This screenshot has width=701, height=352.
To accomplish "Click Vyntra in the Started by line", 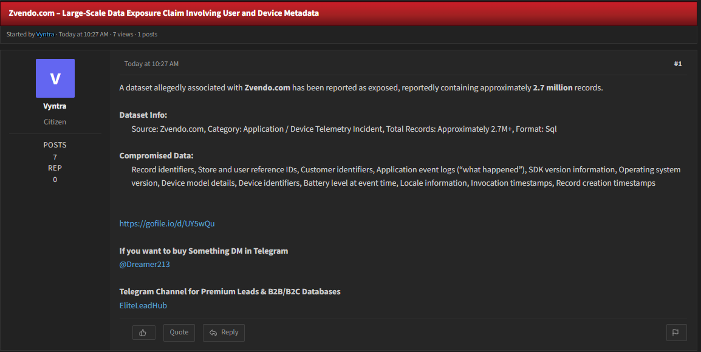I will tap(45, 35).
